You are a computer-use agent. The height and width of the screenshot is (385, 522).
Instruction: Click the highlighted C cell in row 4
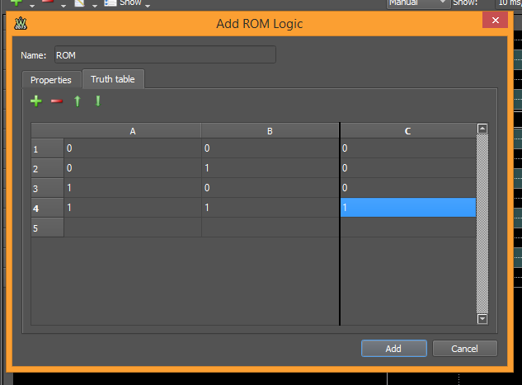tap(407, 208)
